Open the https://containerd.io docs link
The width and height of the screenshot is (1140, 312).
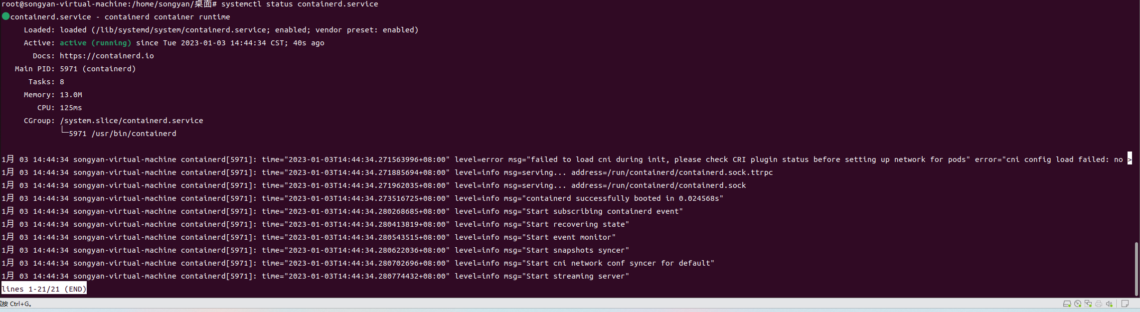[107, 56]
